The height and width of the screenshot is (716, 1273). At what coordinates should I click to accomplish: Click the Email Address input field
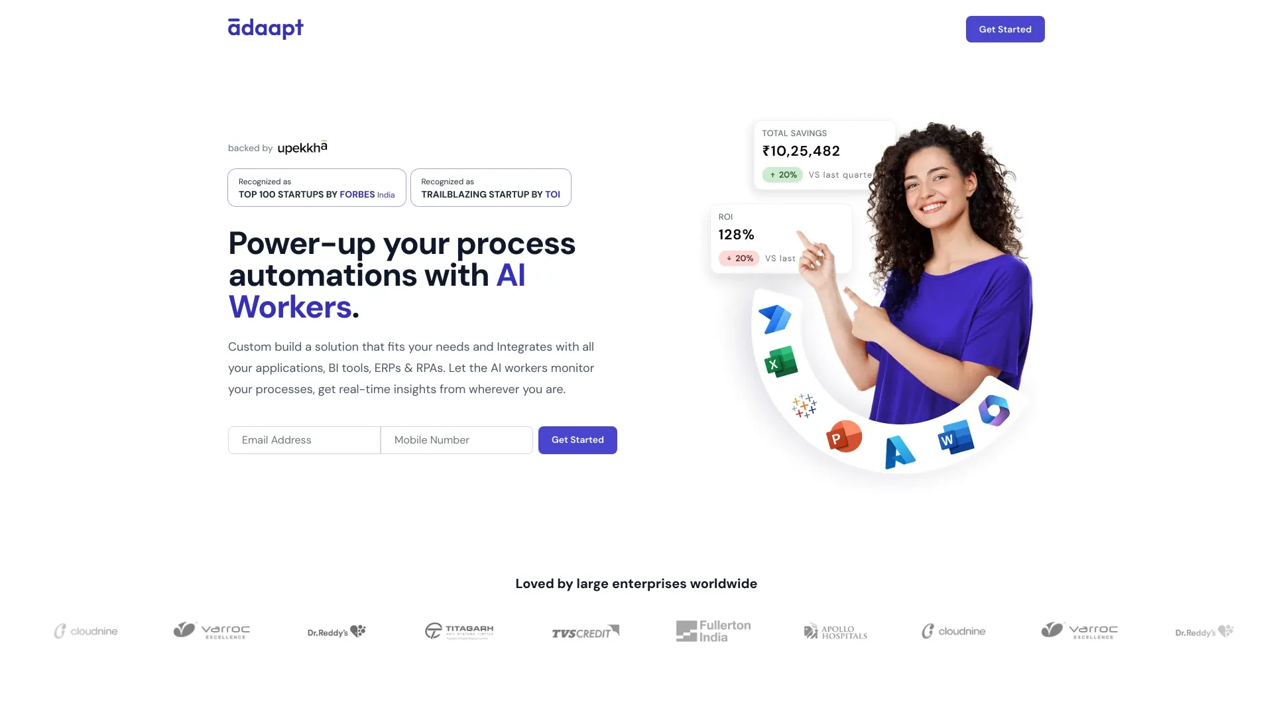pos(304,440)
